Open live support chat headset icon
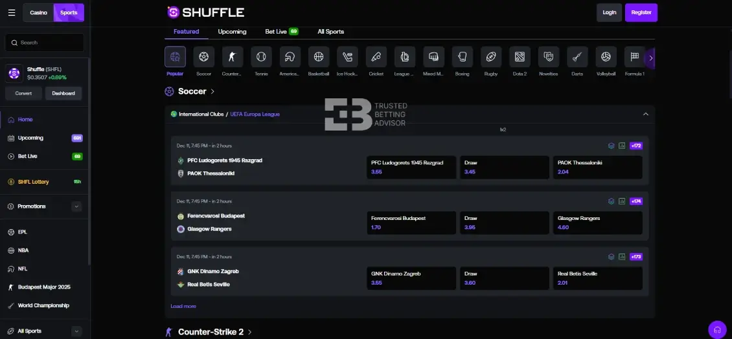This screenshot has width=732, height=339. (x=717, y=330)
